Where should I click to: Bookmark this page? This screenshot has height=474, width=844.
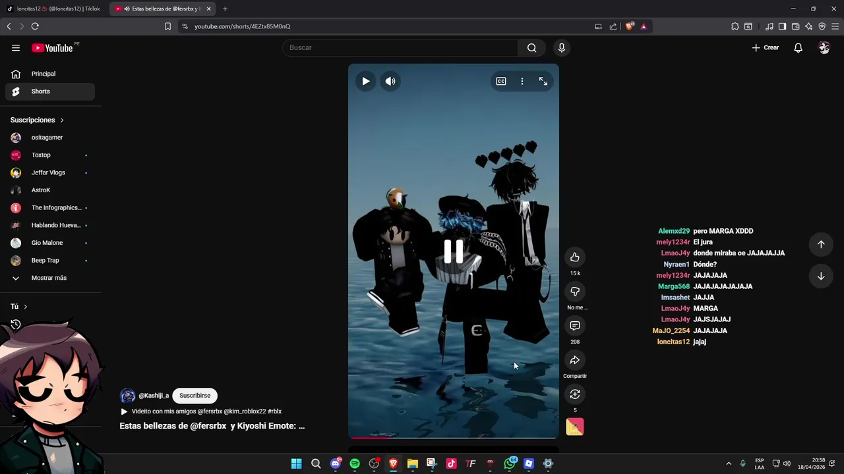click(x=167, y=26)
